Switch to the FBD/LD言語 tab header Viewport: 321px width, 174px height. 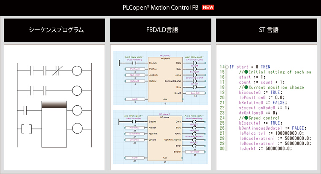(x=160, y=30)
